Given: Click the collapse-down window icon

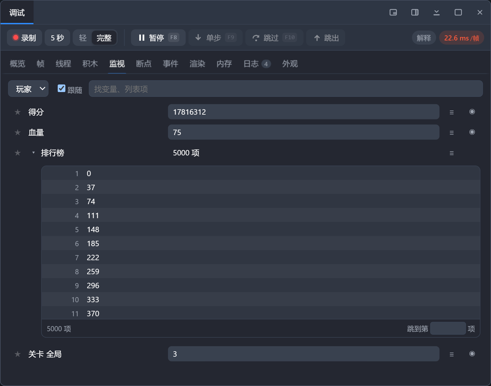Looking at the screenshot, I should point(436,12).
